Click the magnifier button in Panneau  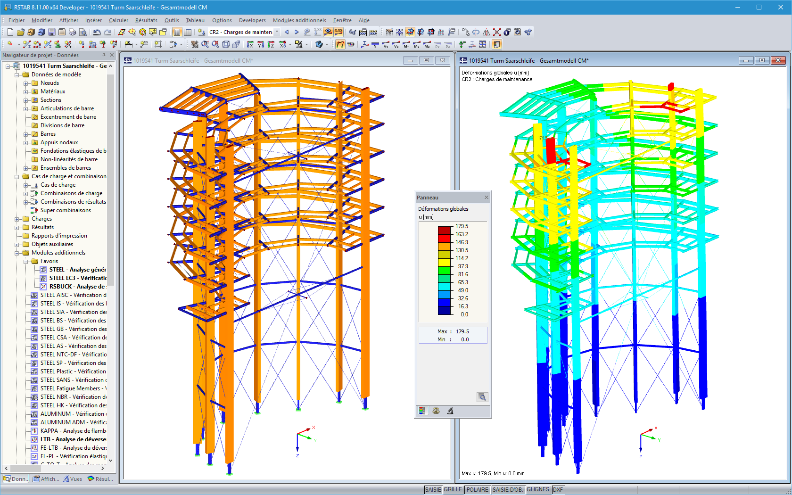point(482,397)
